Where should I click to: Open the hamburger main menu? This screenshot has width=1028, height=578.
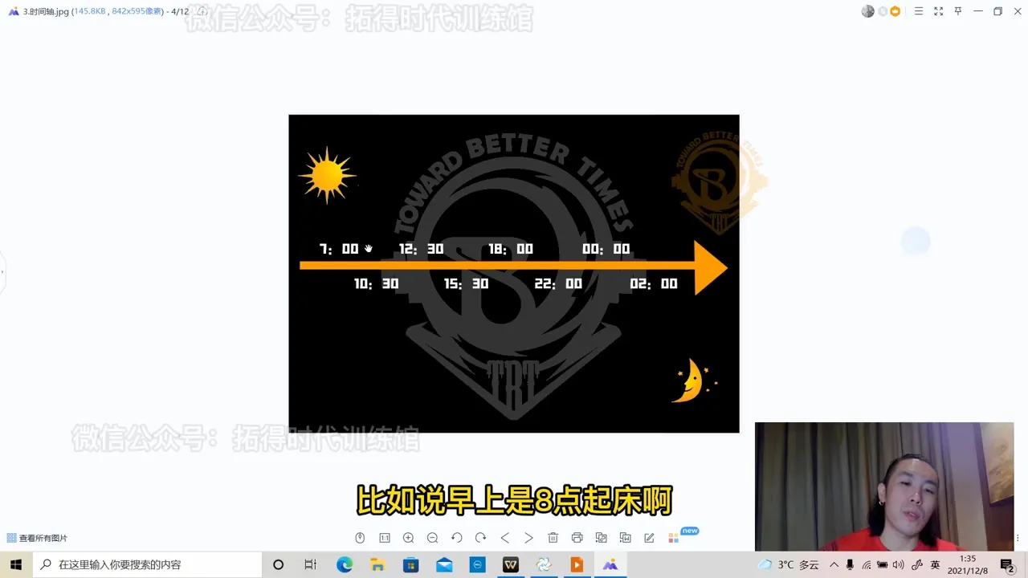[x=919, y=11]
